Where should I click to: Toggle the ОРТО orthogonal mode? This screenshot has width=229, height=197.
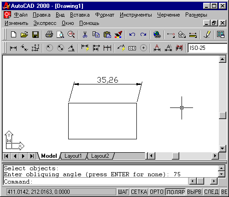[x=157, y=192]
